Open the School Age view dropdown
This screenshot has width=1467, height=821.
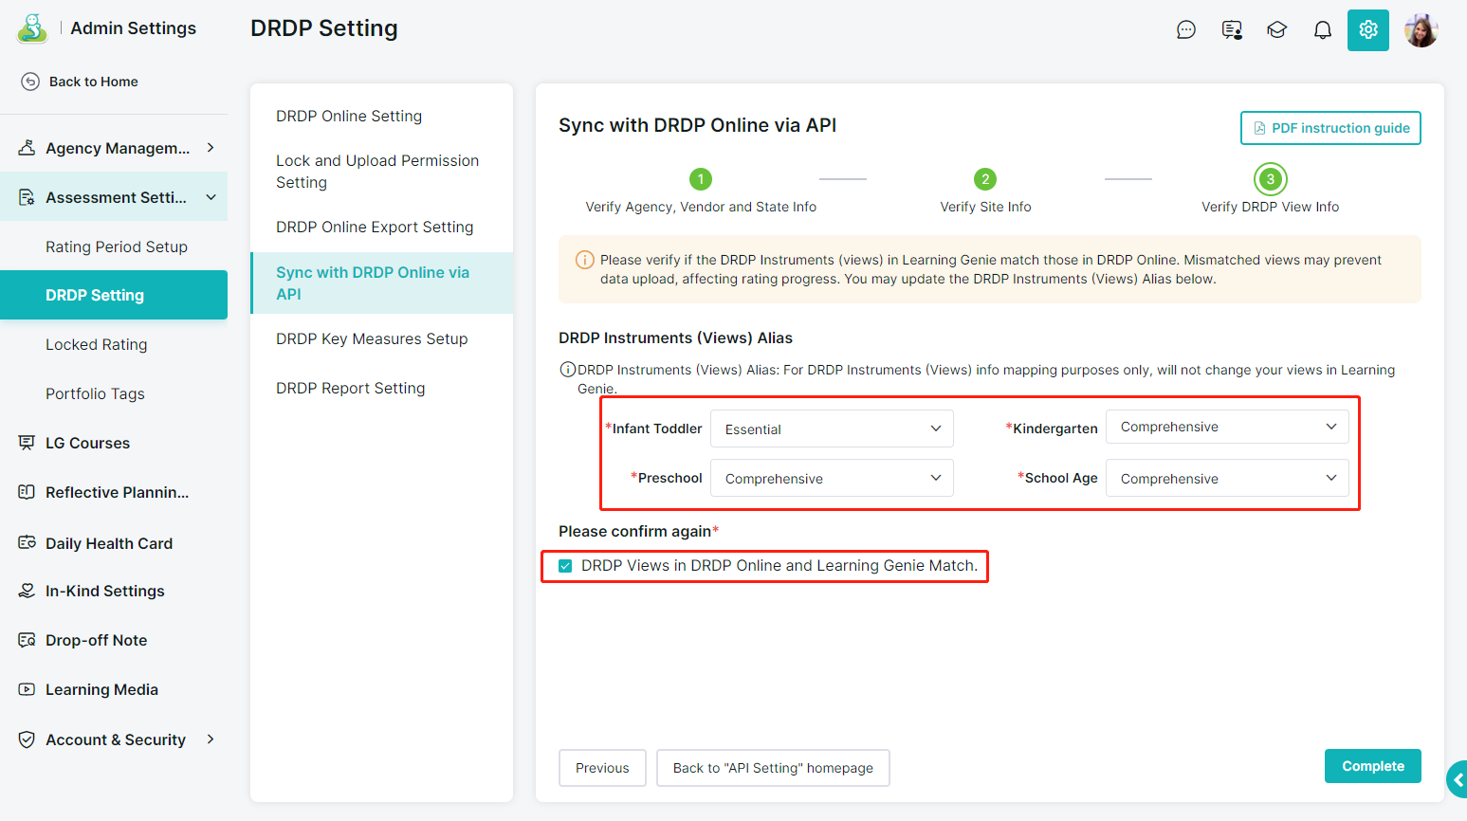pos(1227,479)
